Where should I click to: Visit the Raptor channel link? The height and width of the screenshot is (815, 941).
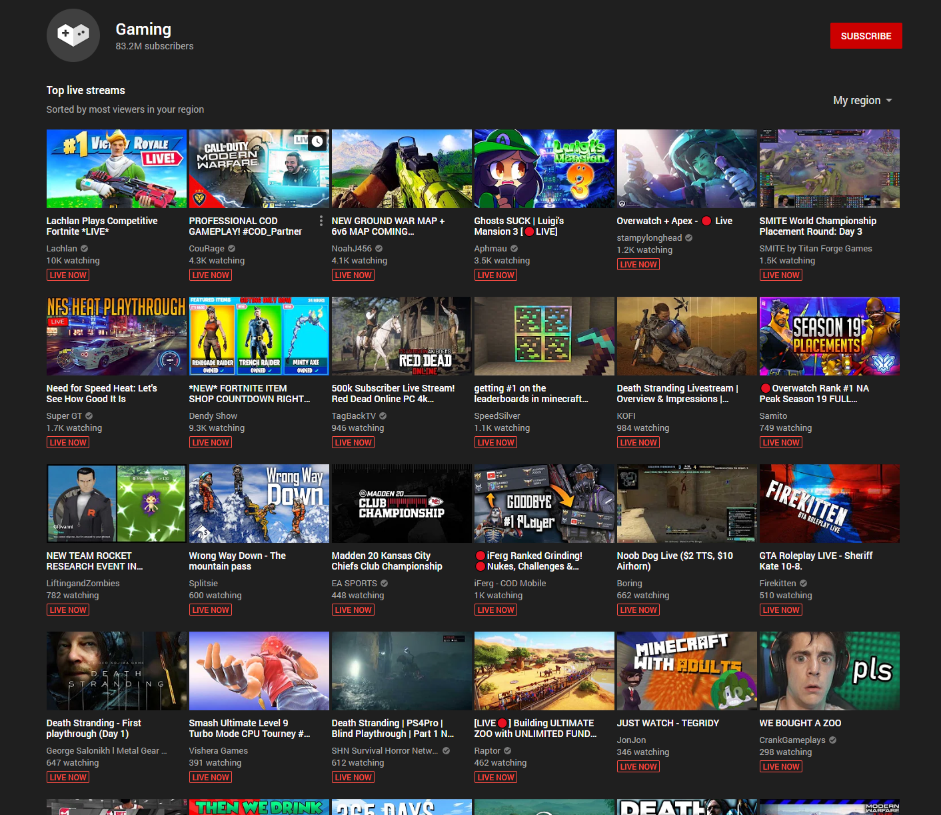click(487, 751)
